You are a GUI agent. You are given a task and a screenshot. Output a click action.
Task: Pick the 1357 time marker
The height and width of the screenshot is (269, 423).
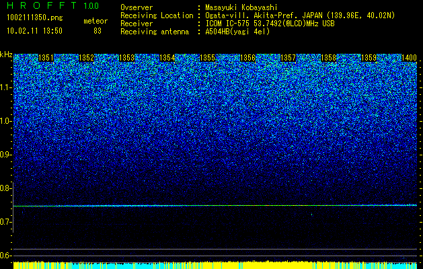288,58
